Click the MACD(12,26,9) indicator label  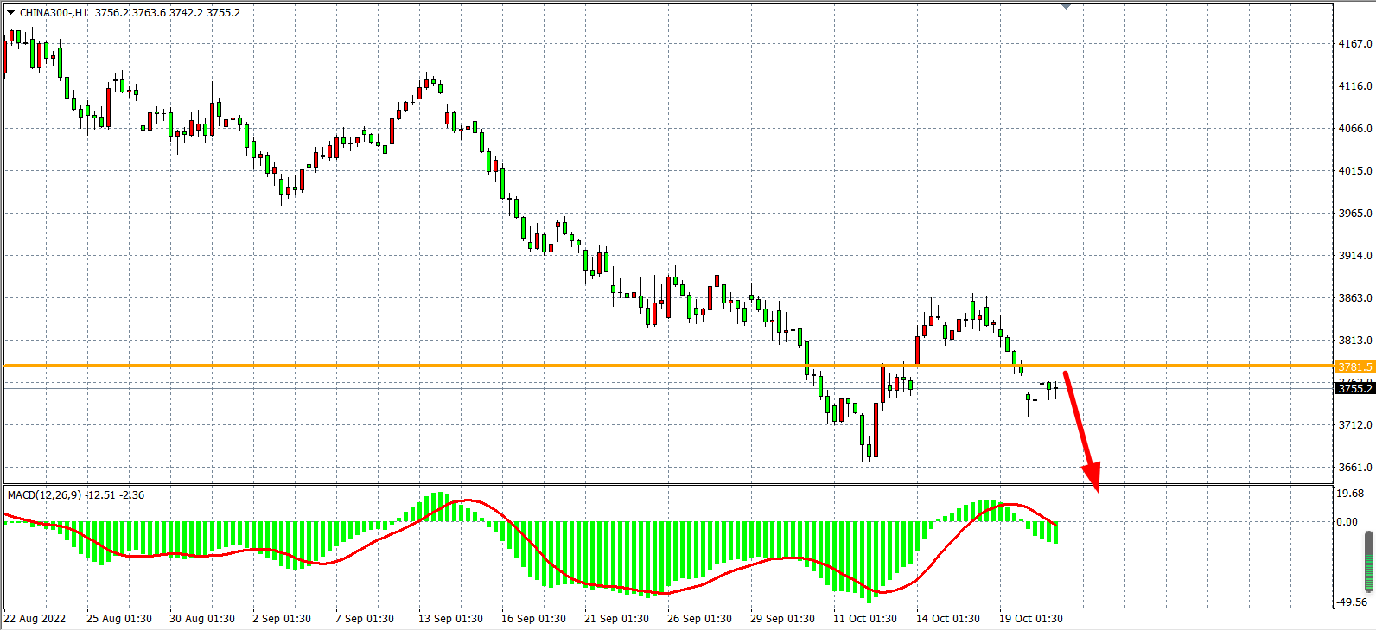[44, 495]
